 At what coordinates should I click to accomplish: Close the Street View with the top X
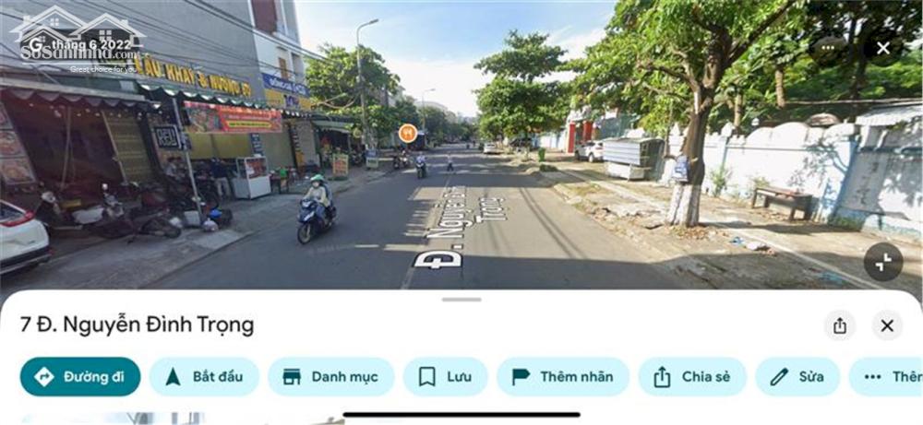coord(883,48)
